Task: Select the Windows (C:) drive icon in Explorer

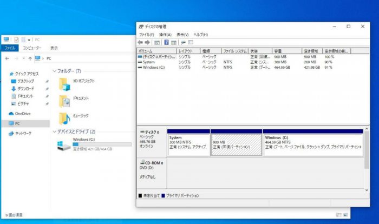Action: tap(64, 146)
